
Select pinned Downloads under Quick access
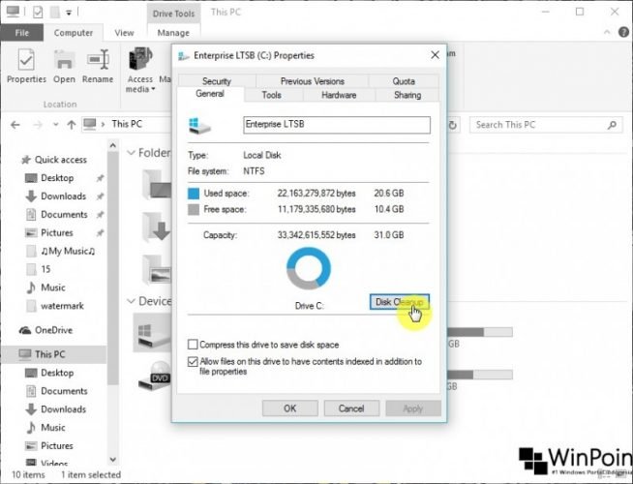pyautogui.click(x=63, y=197)
